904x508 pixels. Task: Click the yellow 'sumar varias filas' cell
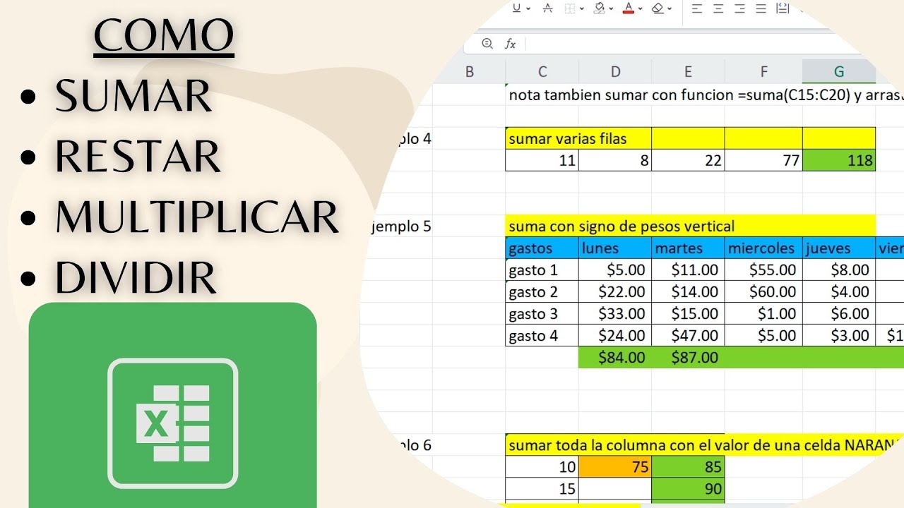coord(542,138)
